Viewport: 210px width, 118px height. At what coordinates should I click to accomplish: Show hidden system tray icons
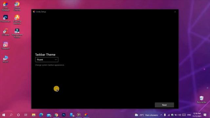coord(161,115)
